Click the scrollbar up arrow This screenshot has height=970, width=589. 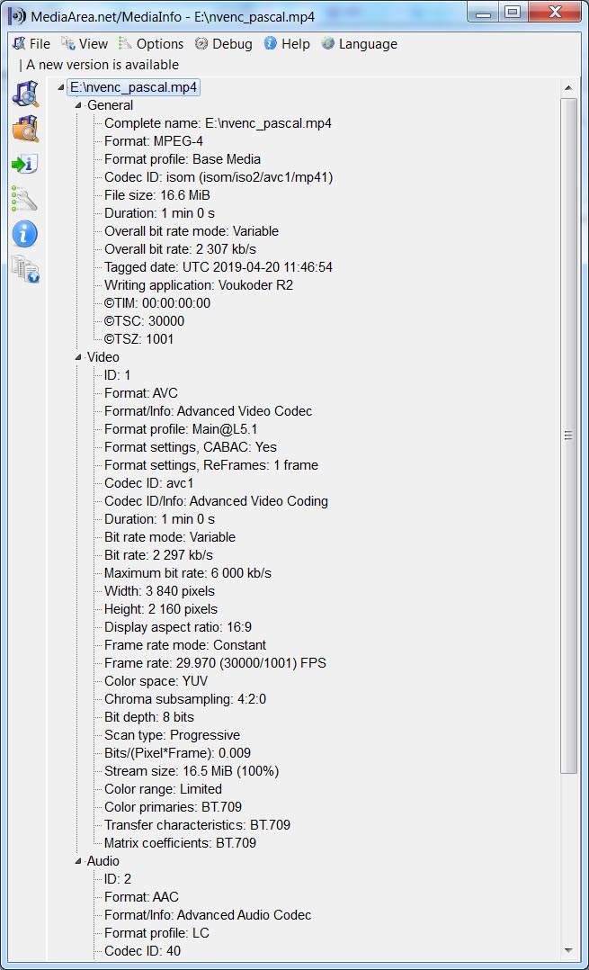pyautogui.click(x=568, y=88)
